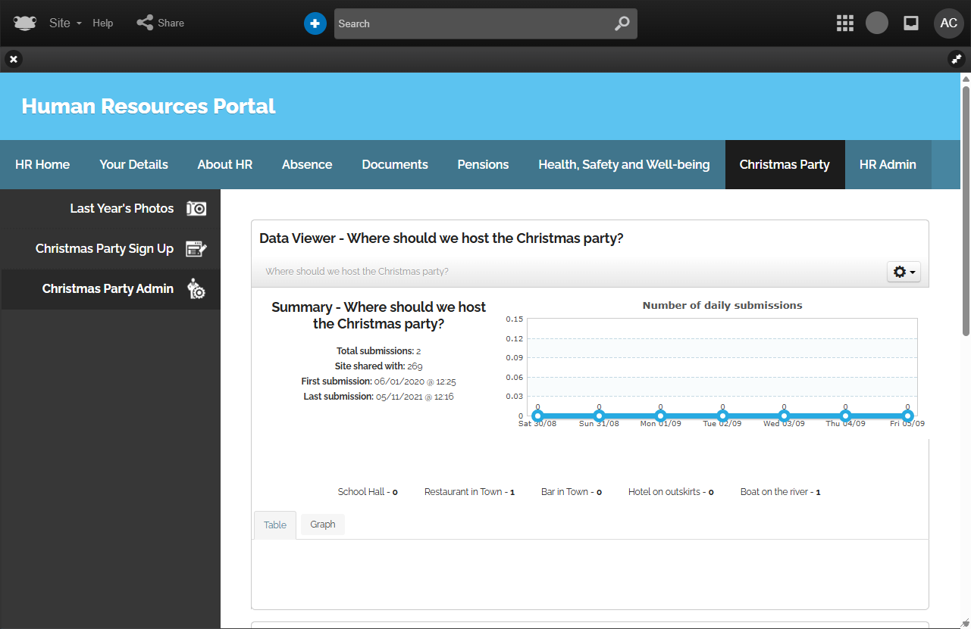This screenshot has height=629, width=971.
Task: Go to the Absence page
Action: tap(307, 164)
